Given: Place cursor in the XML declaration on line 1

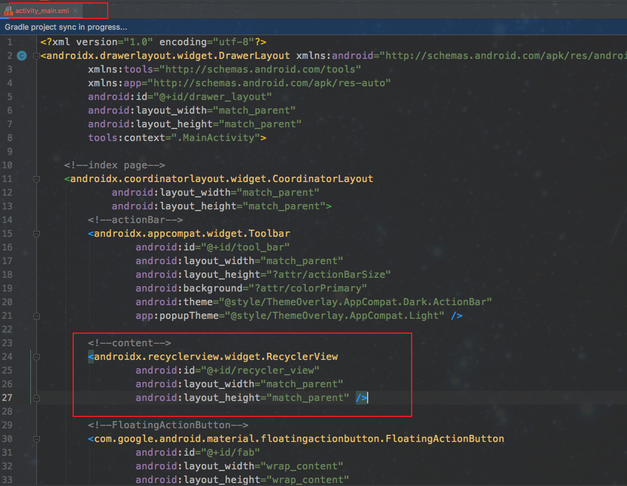Looking at the screenshot, I should pyautogui.click(x=153, y=42).
